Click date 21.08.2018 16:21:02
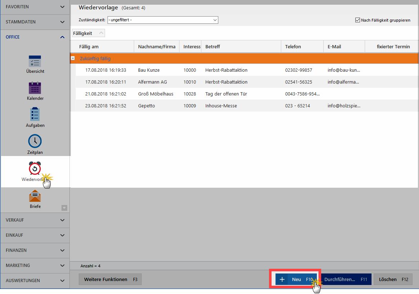 click(x=105, y=94)
